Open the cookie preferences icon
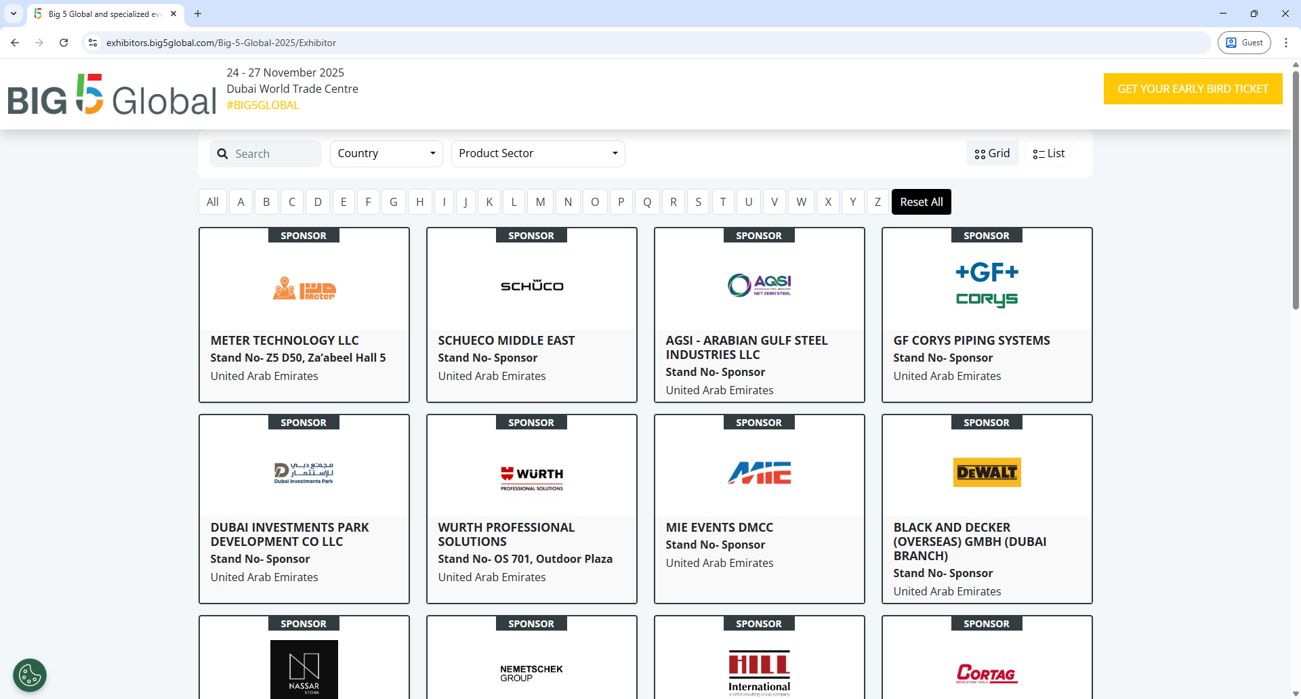1301x699 pixels. [x=28, y=675]
